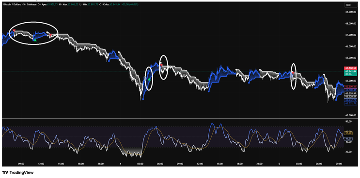Click the 03:06 bar countdown timer

click(349, 74)
